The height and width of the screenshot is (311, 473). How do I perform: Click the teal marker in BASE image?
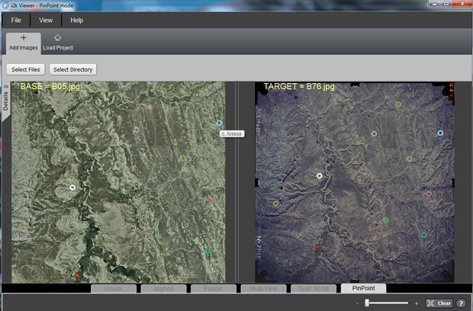pyautogui.click(x=208, y=251)
